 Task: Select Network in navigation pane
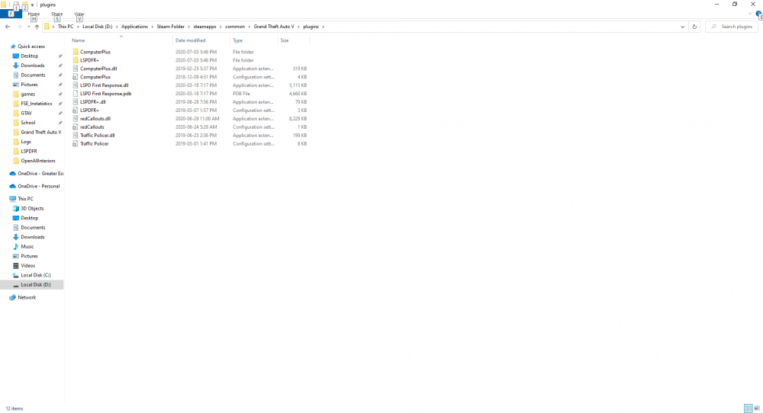tap(27, 297)
